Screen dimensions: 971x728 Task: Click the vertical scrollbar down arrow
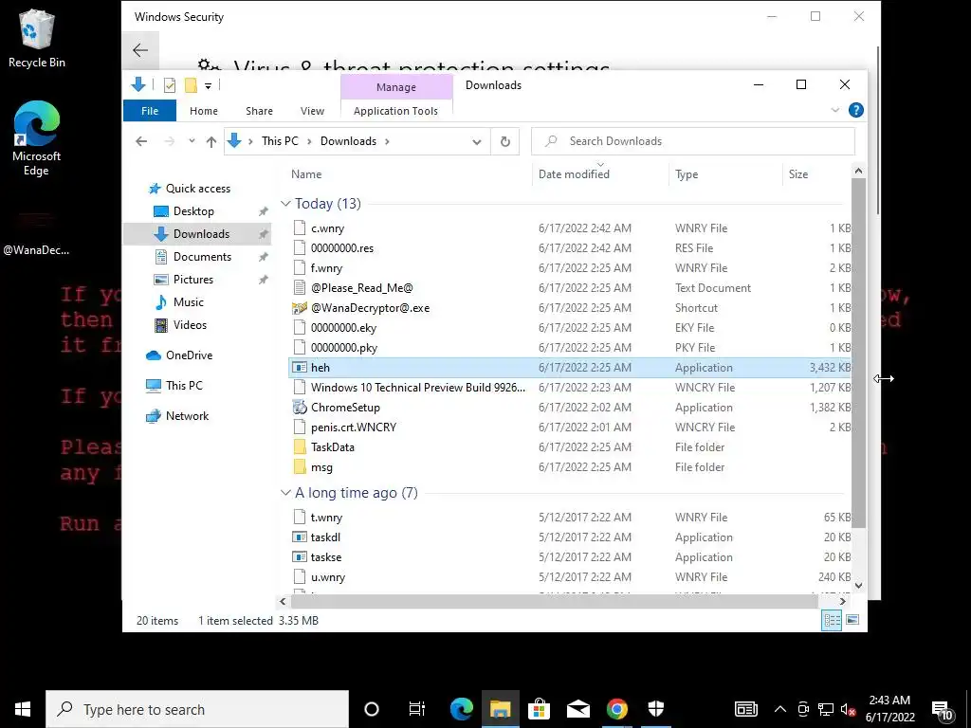point(858,585)
